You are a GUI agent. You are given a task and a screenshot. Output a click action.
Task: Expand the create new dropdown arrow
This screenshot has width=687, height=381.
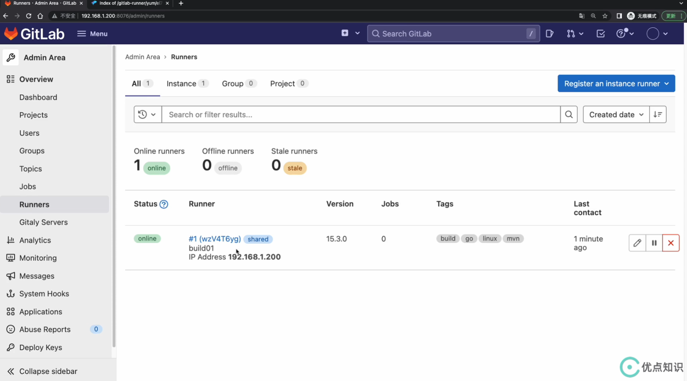point(358,33)
